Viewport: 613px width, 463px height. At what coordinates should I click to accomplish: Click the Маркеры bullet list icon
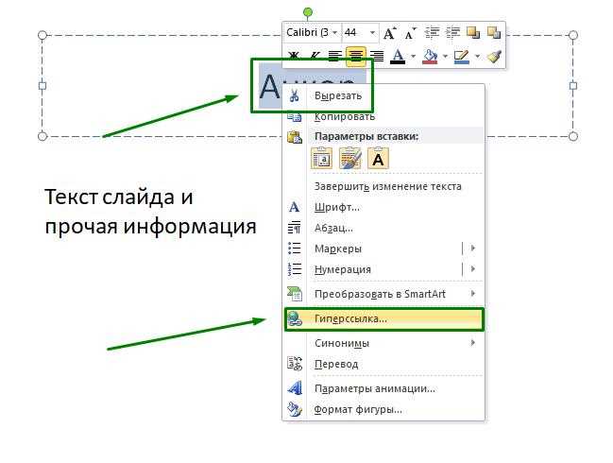point(295,249)
